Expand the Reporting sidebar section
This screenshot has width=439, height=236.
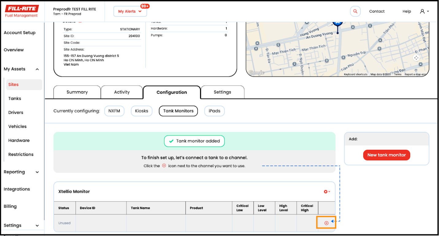tap(37, 172)
